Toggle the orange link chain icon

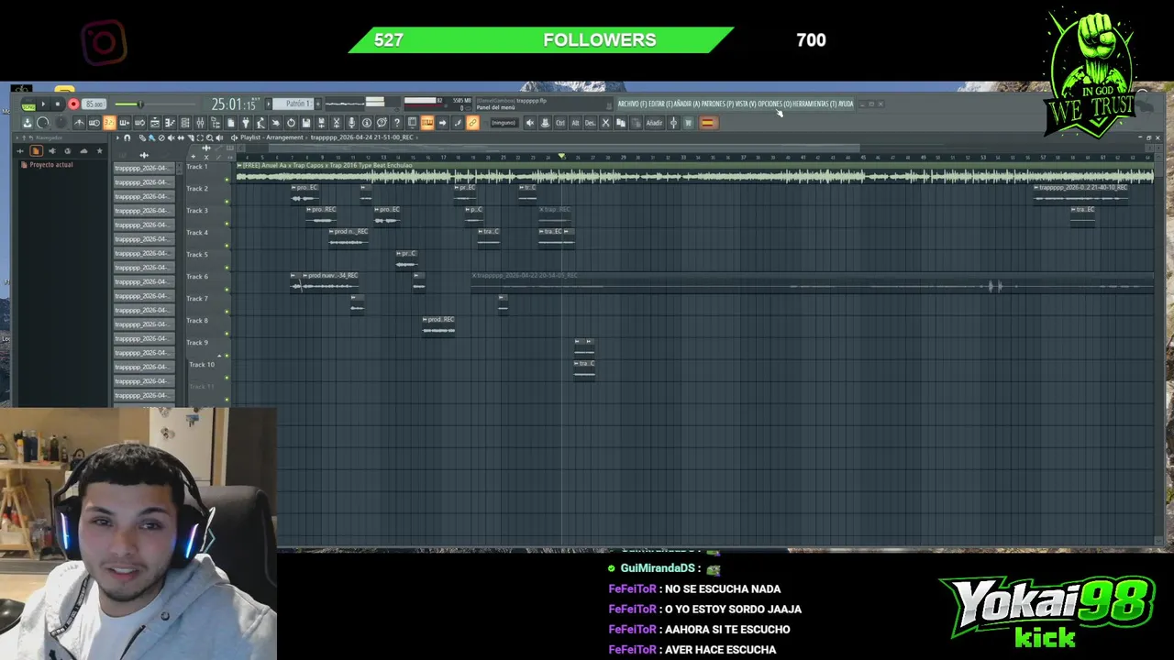[x=472, y=123]
